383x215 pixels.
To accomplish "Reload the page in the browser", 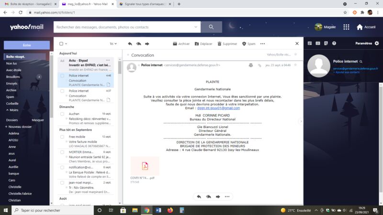I will pyautogui.click(x=21, y=12).
